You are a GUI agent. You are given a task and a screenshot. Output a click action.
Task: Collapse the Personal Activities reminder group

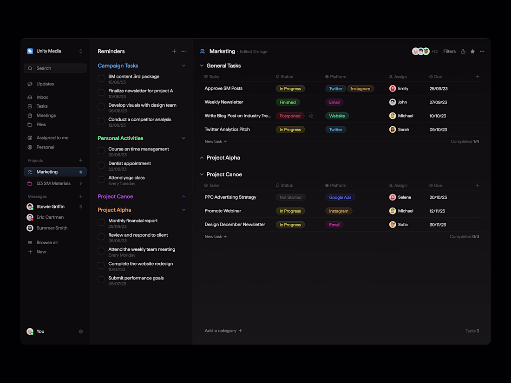183,138
